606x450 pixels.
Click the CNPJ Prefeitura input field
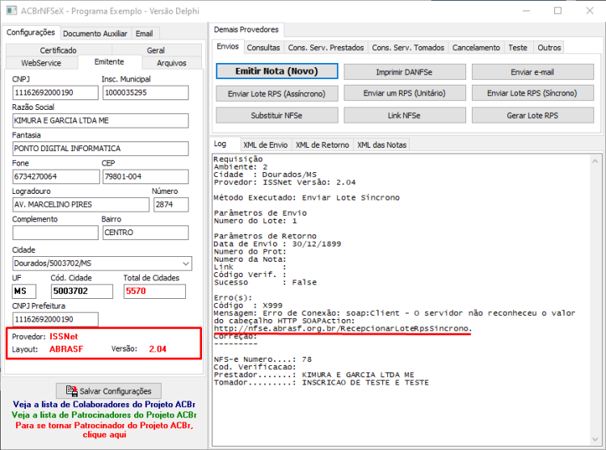coord(55,319)
